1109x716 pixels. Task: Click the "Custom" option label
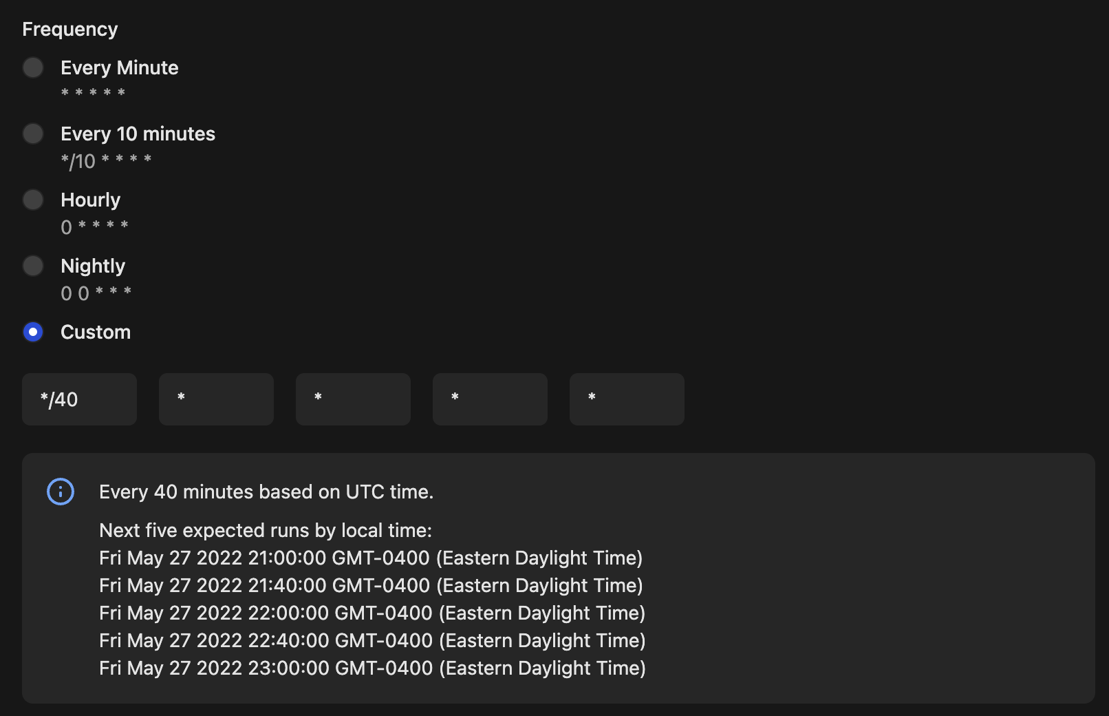tap(96, 332)
